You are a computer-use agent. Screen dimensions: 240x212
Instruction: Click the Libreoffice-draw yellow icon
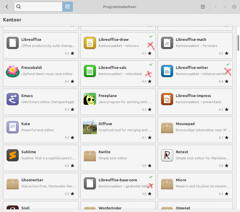click(90, 43)
